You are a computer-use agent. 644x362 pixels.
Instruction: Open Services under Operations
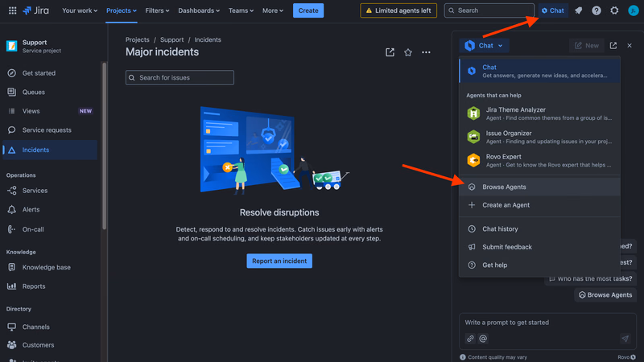pos(50,191)
